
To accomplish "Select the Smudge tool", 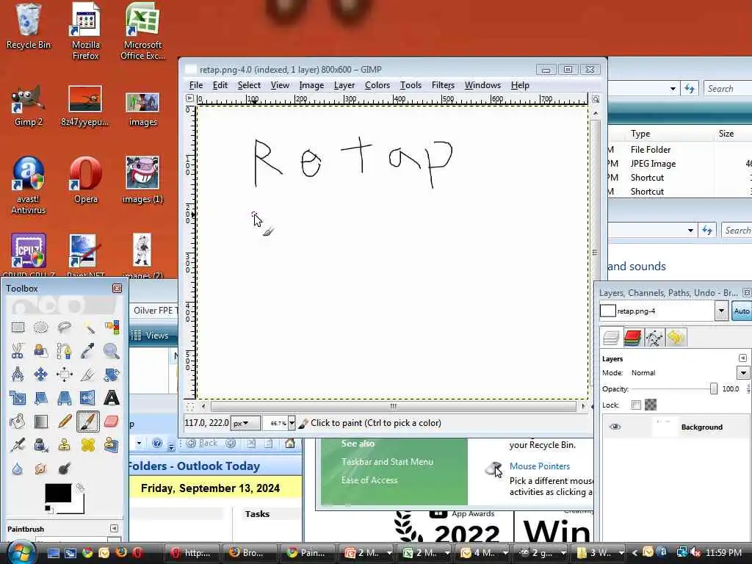I will tap(41, 468).
